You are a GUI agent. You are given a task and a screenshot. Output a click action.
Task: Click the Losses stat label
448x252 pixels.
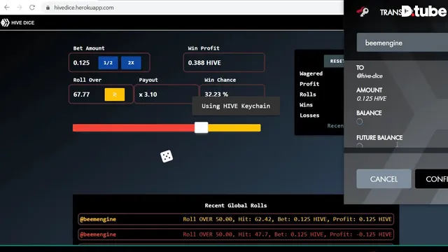[x=309, y=115]
